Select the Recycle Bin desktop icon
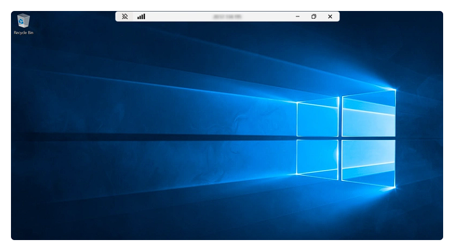This screenshot has height=247, width=457. pyautogui.click(x=24, y=21)
